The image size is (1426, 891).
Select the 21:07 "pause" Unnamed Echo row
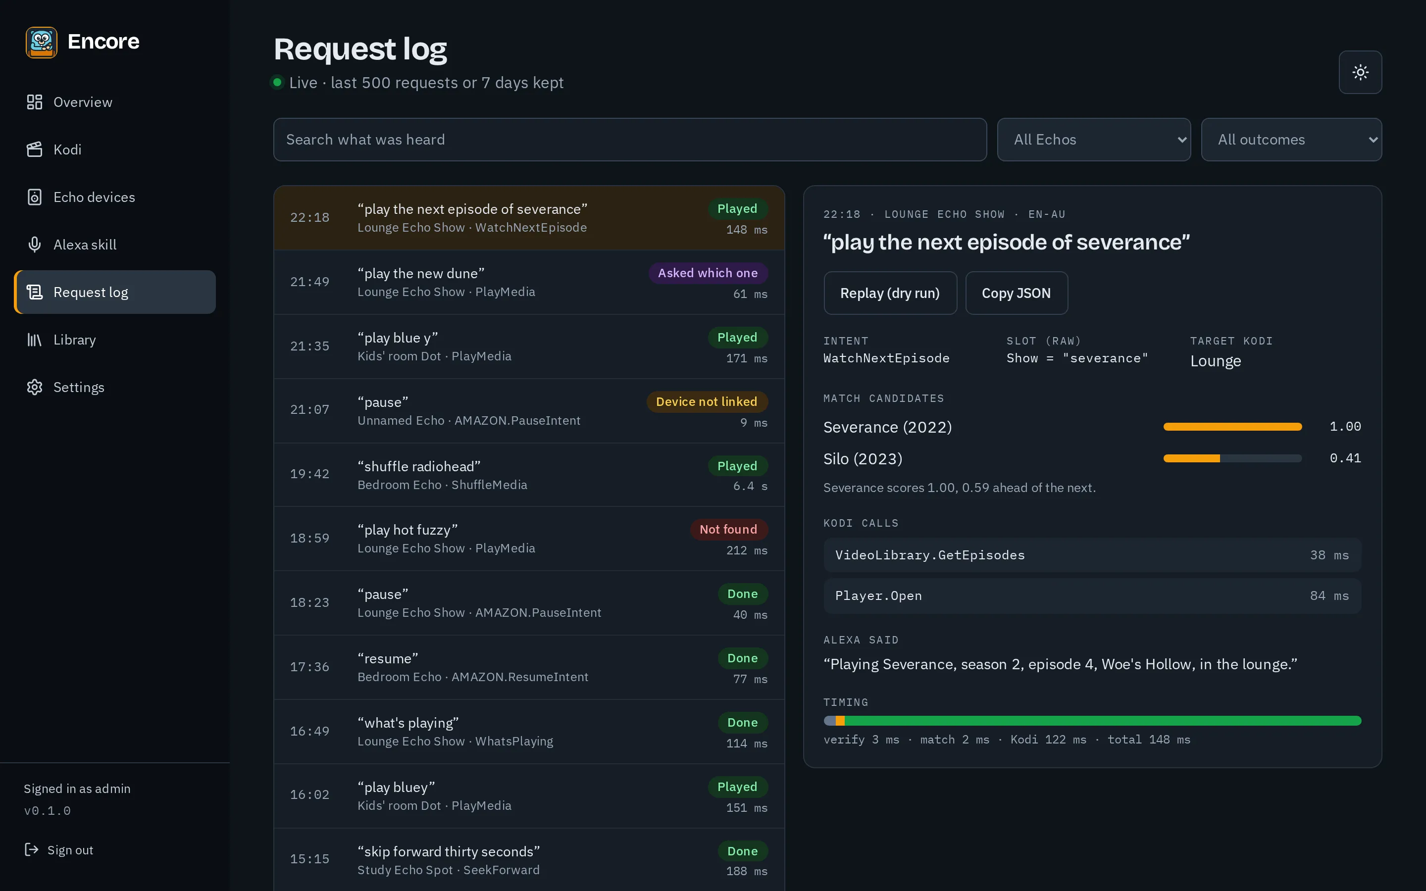(x=529, y=411)
